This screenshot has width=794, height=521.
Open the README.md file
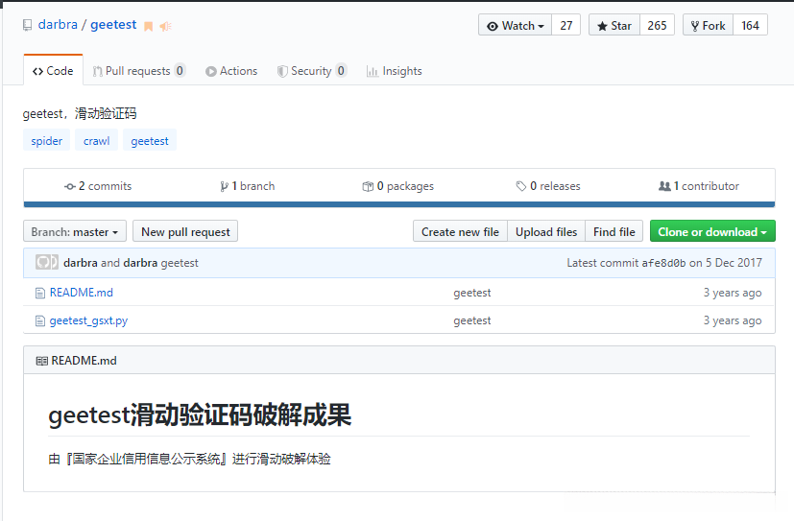coord(81,293)
